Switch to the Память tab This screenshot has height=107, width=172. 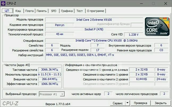point(41,11)
